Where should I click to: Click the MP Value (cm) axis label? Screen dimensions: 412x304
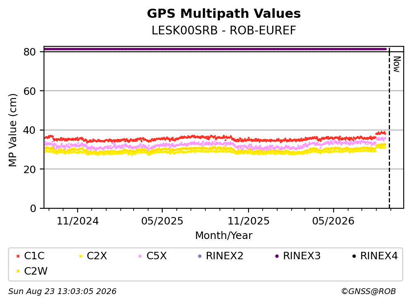12,130
